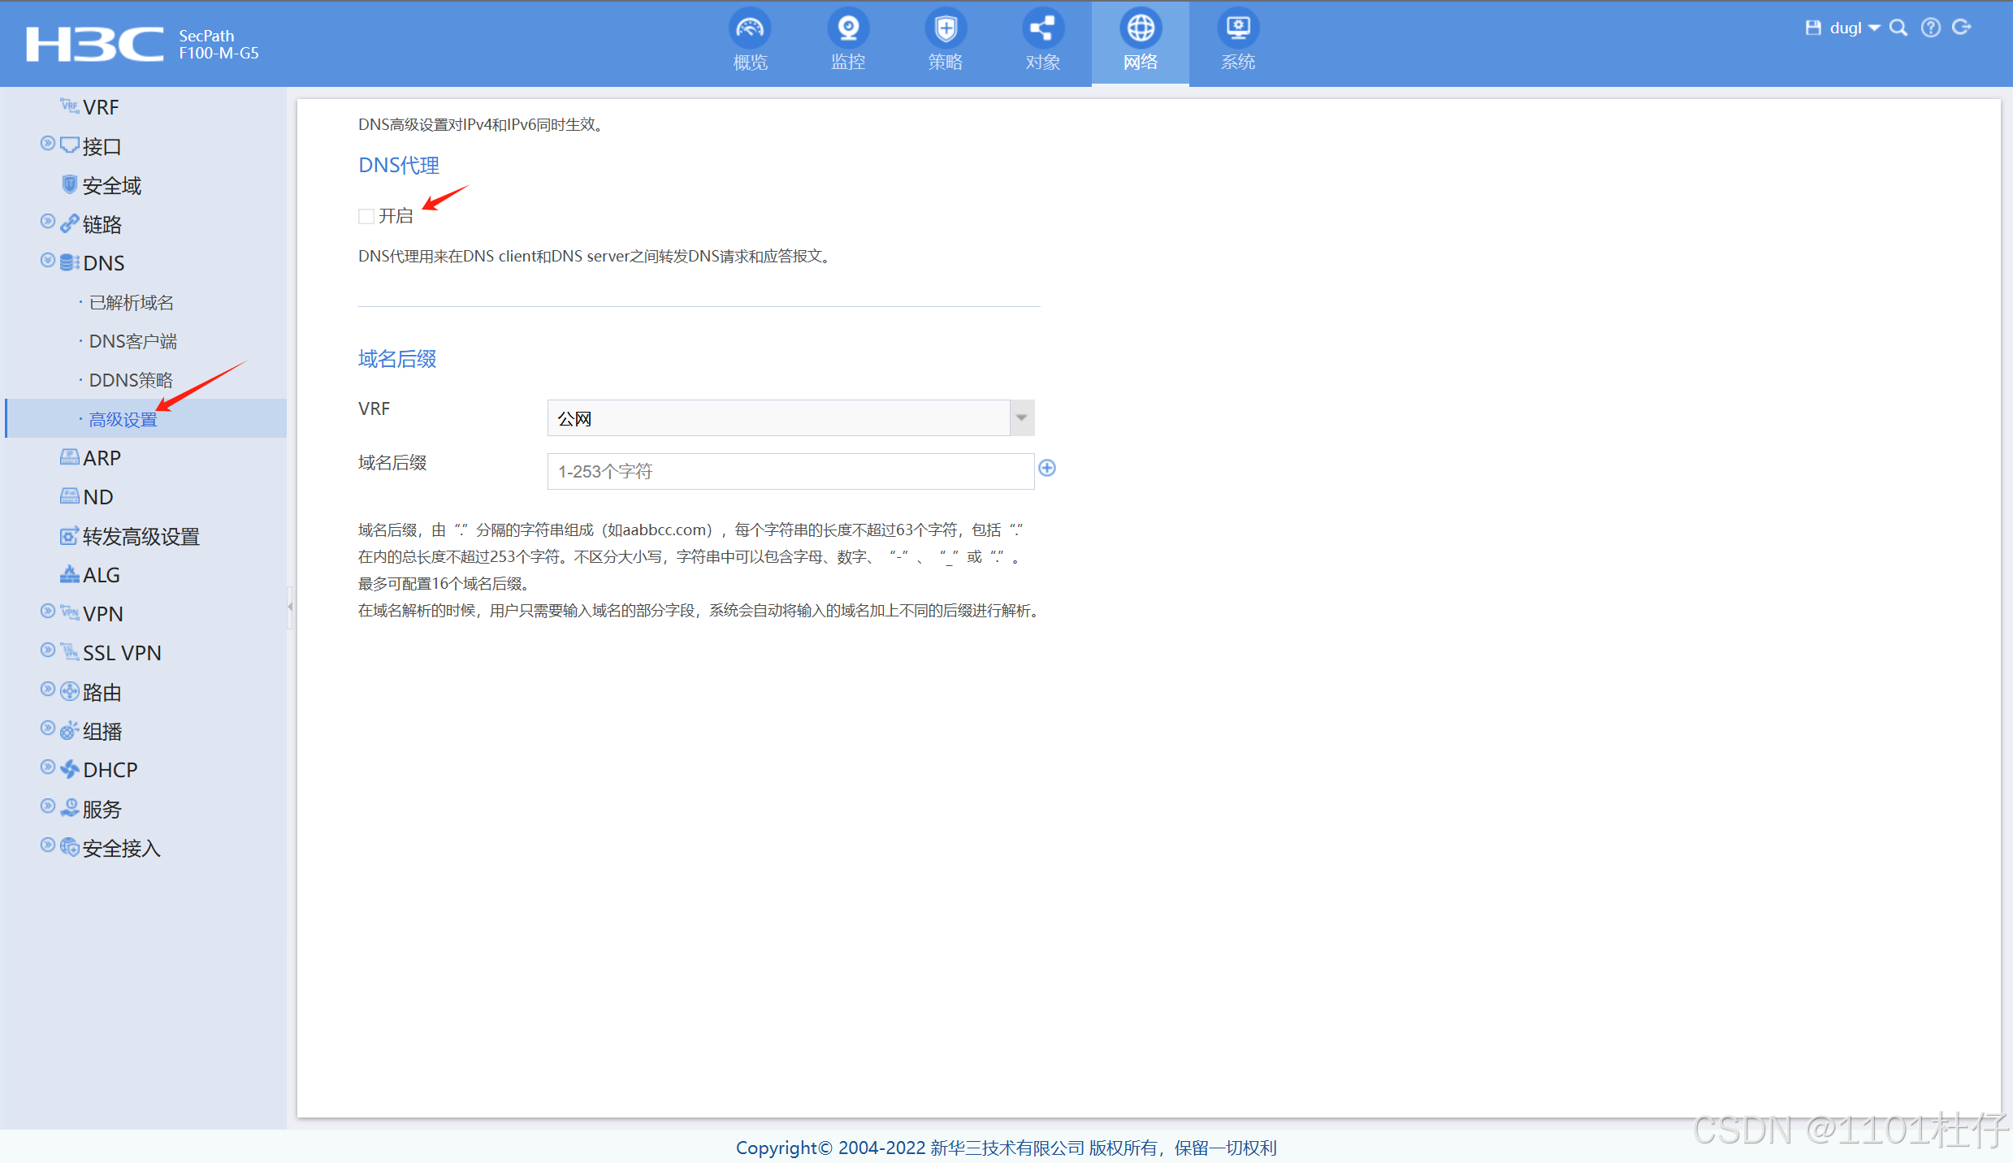Click the search magnifier icon in header
This screenshot has height=1163, width=2013.
[1898, 28]
